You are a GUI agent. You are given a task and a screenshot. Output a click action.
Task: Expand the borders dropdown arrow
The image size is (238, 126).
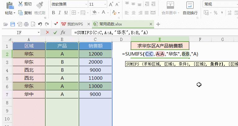(78, 13)
